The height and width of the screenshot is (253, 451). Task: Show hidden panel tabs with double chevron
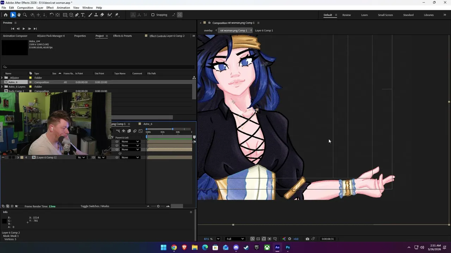click(x=193, y=36)
